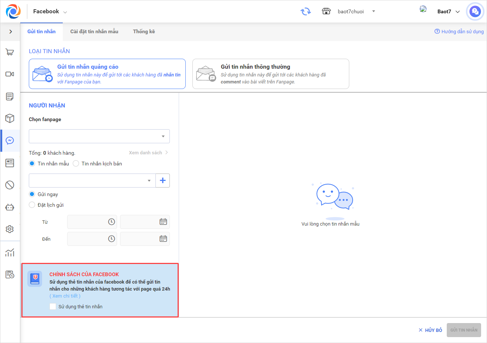Open the Hướng dẫn sử dụng help link
The width and height of the screenshot is (487, 343).
coord(459,32)
